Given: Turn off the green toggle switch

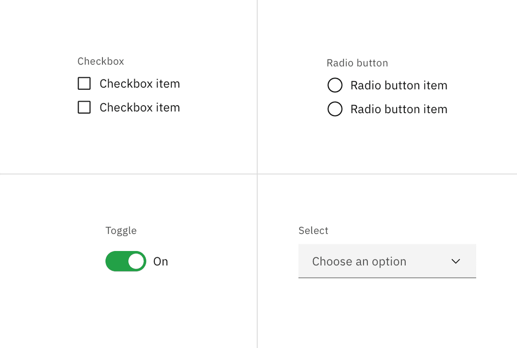Looking at the screenshot, I should point(126,261).
